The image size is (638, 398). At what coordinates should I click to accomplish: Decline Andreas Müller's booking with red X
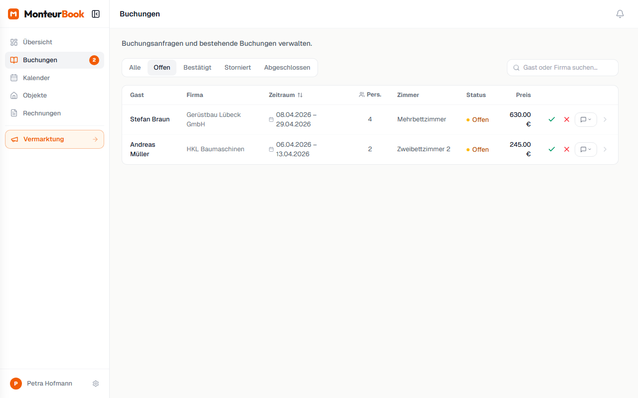pos(566,149)
